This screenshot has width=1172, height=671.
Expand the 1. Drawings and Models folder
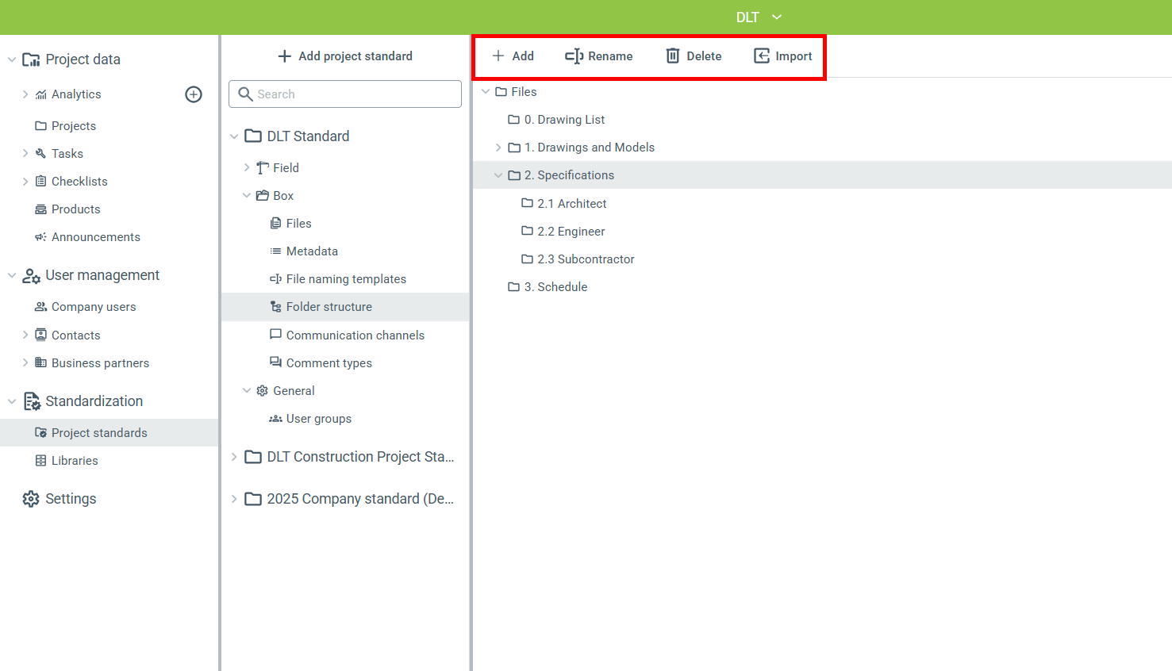[x=498, y=148]
